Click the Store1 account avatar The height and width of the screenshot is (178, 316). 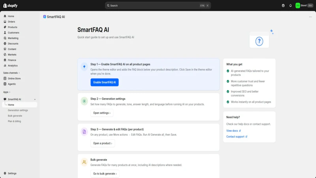click(298, 6)
